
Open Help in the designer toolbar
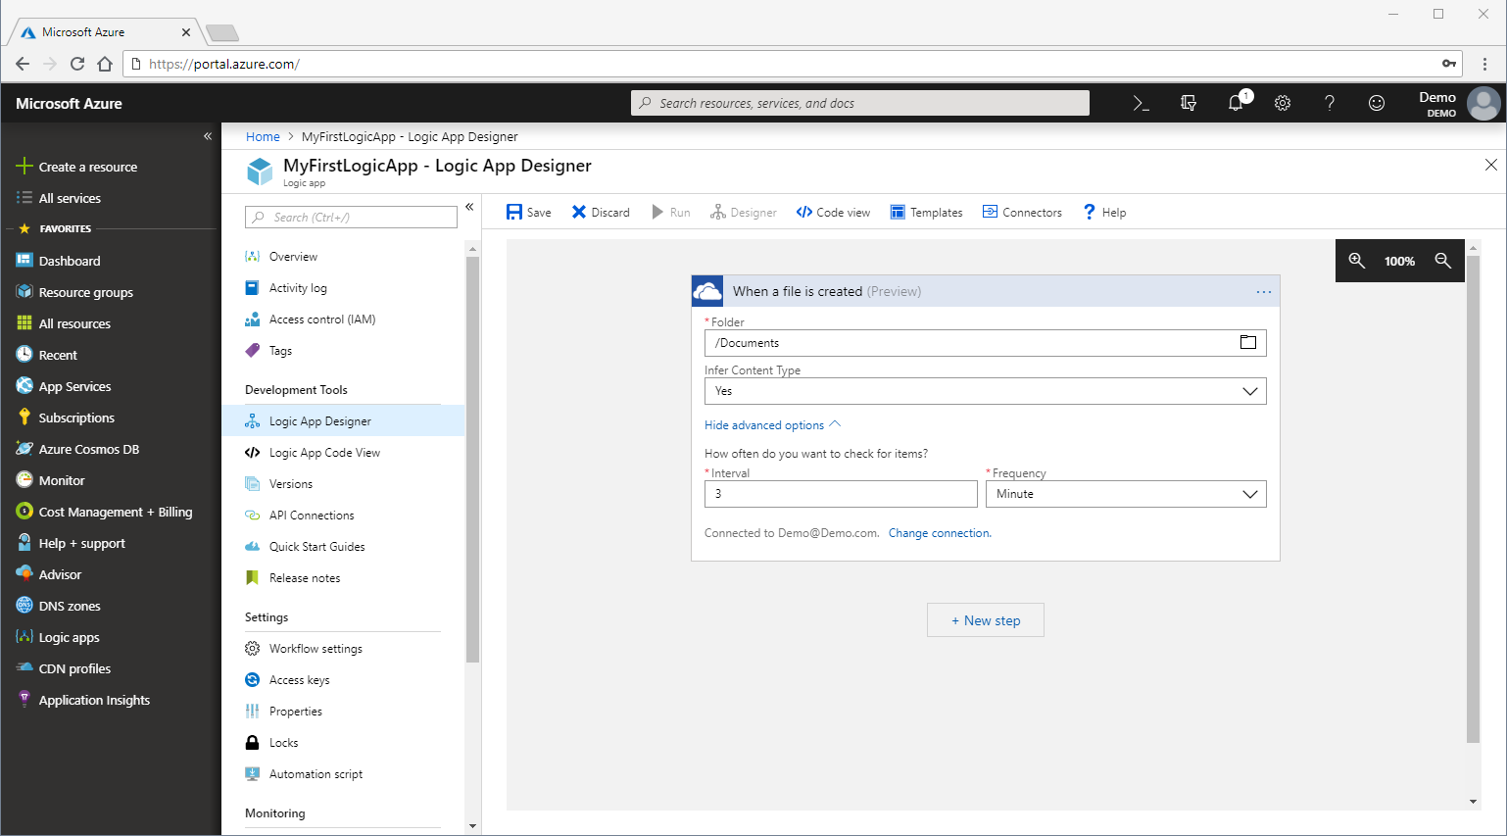[1104, 213]
